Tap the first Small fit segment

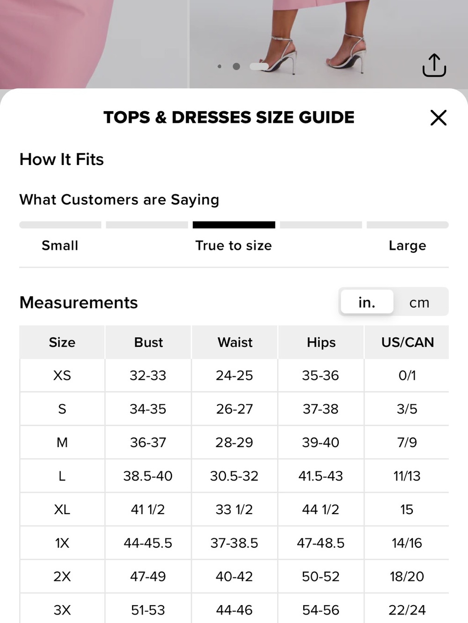[x=60, y=225]
